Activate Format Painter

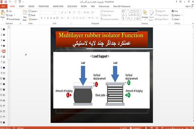pyautogui.click(x=13, y=19)
